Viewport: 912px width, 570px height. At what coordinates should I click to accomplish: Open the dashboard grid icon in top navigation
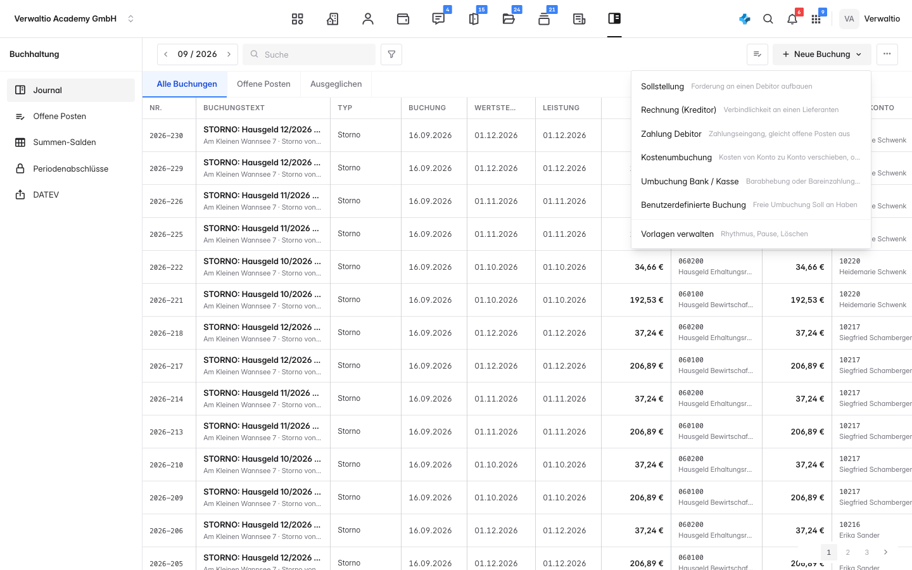pos(297,19)
